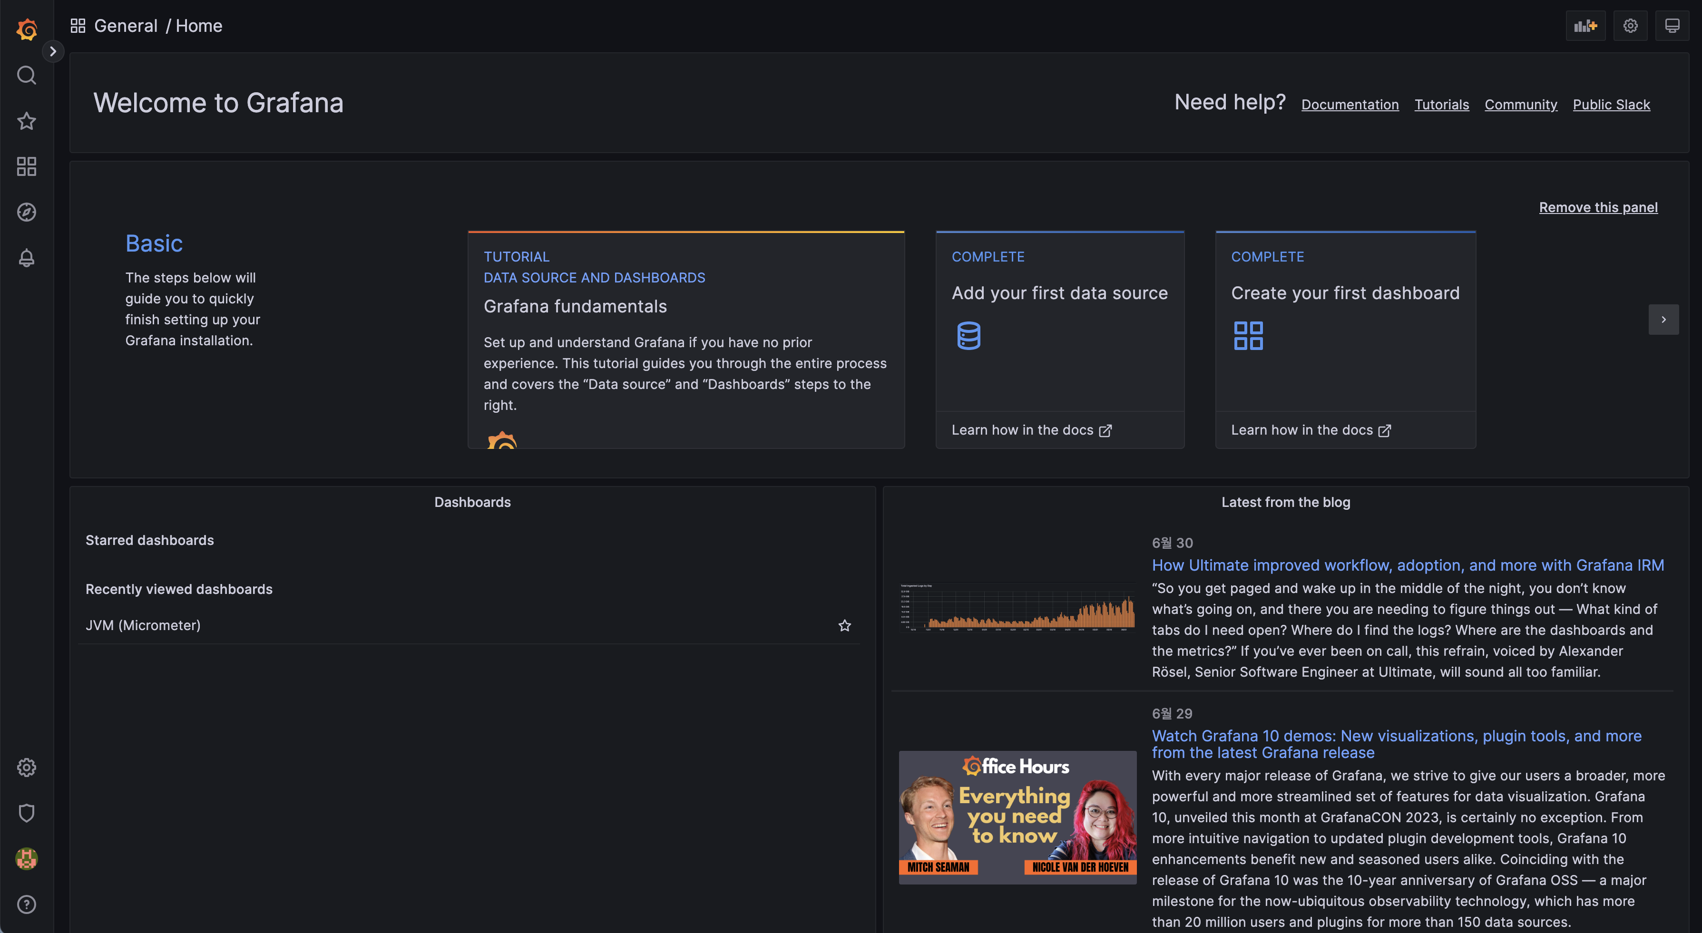Expand the sidebar navigation chevron
Screen dimensions: 1702x933
53,51
